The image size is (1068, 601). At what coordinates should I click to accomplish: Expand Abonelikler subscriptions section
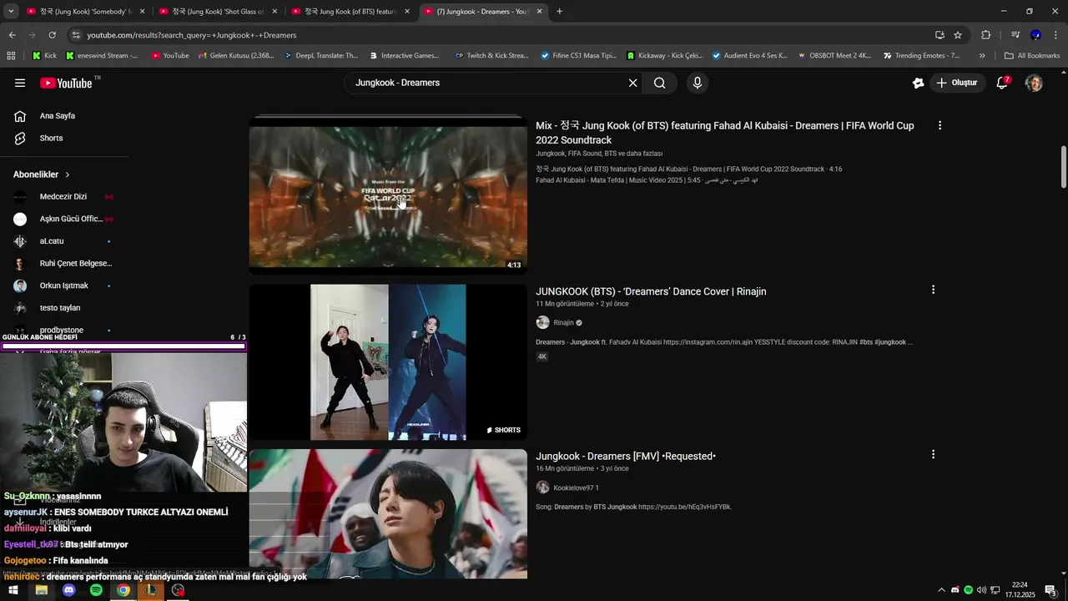click(42, 174)
